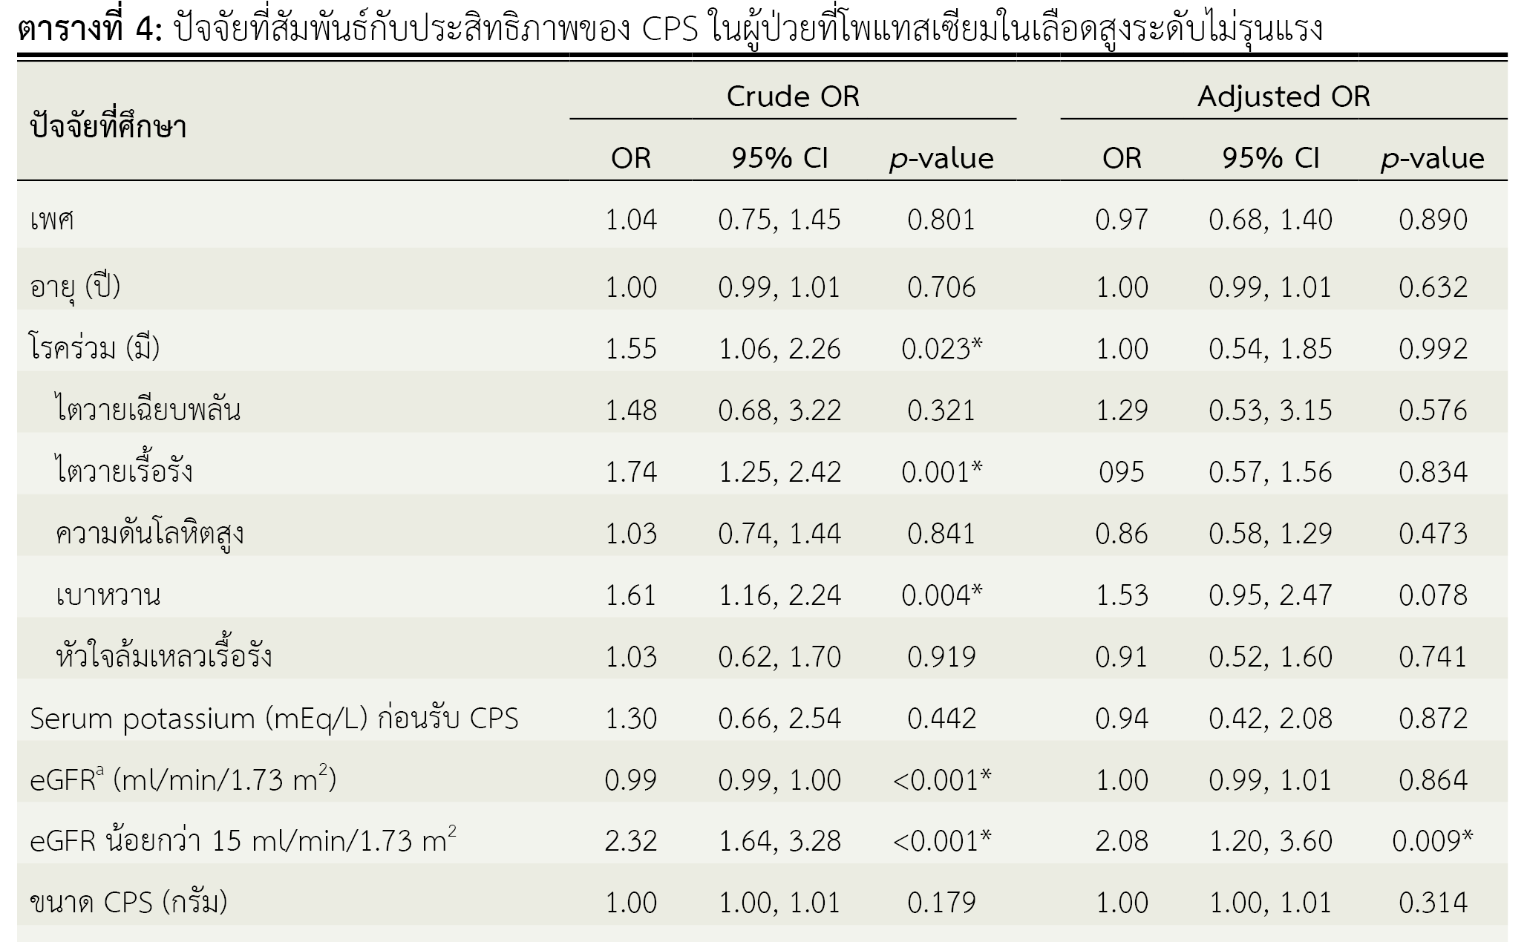
Task: Select the adjusted p-value 0.009* cell
Action: pyautogui.click(x=1432, y=841)
